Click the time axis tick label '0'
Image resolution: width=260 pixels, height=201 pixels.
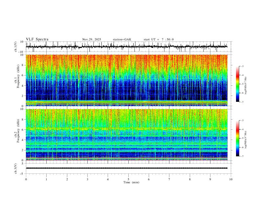tap(26, 179)
